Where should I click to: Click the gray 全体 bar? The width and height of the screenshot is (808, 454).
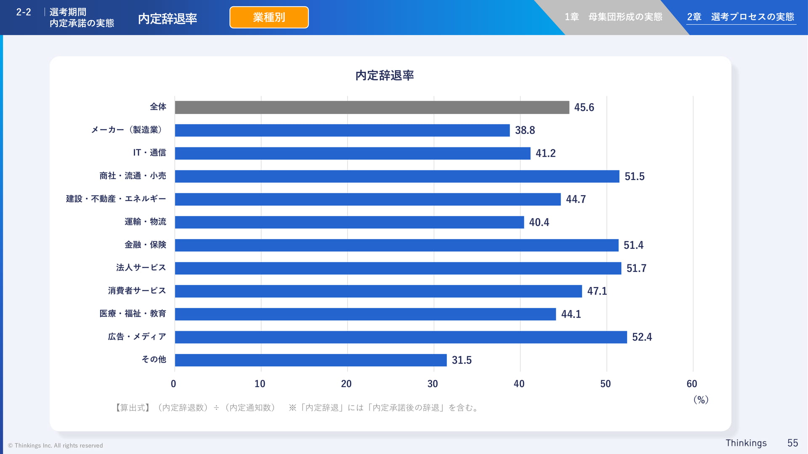372,107
